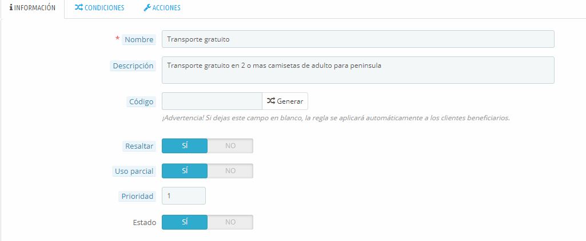Focus the Nombre text field

(x=358, y=39)
